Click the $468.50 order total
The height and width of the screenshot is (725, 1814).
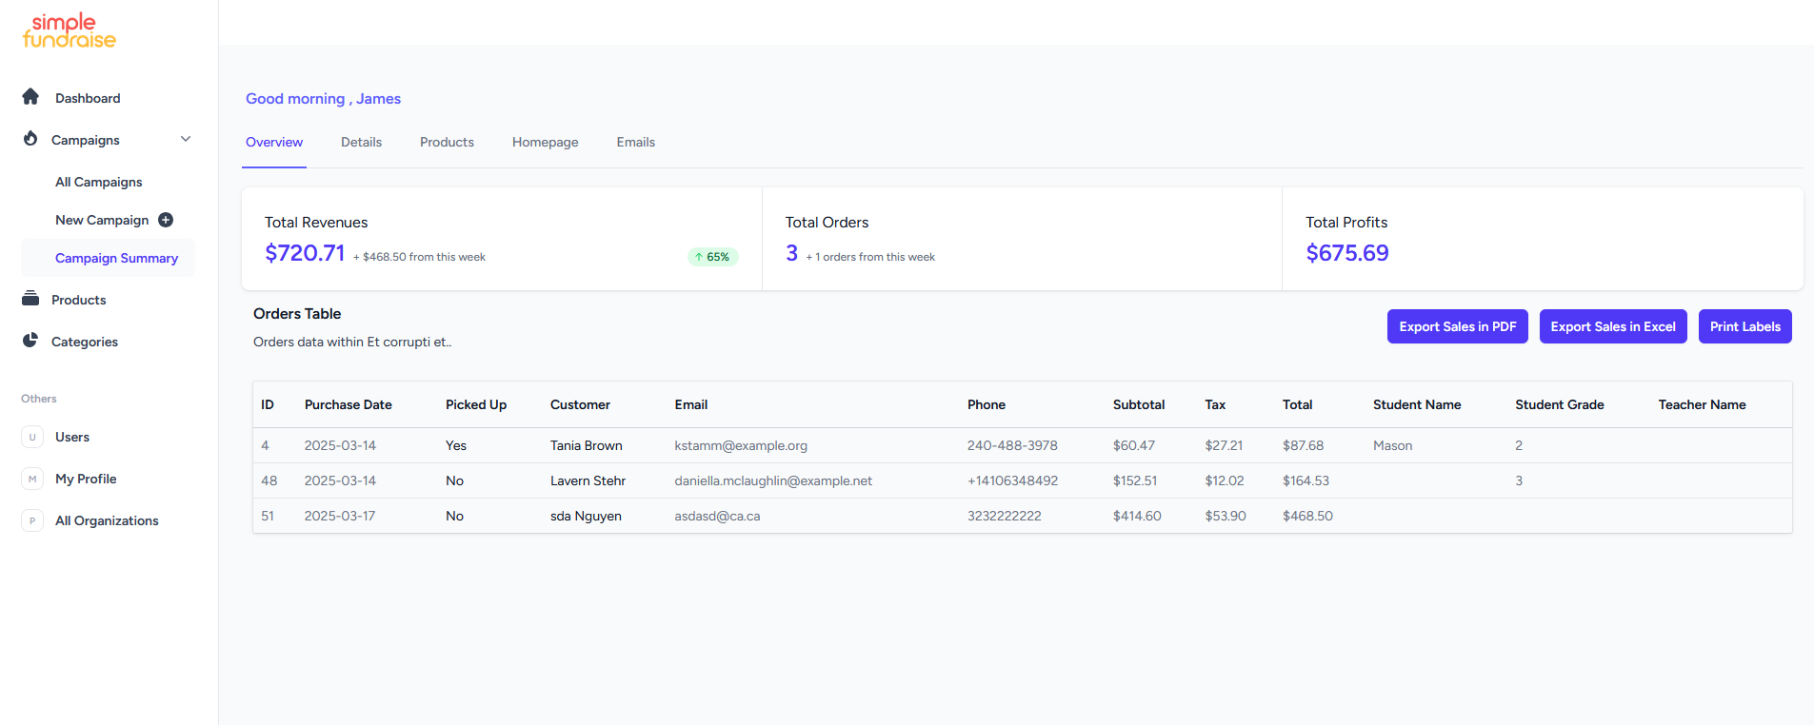(1307, 516)
